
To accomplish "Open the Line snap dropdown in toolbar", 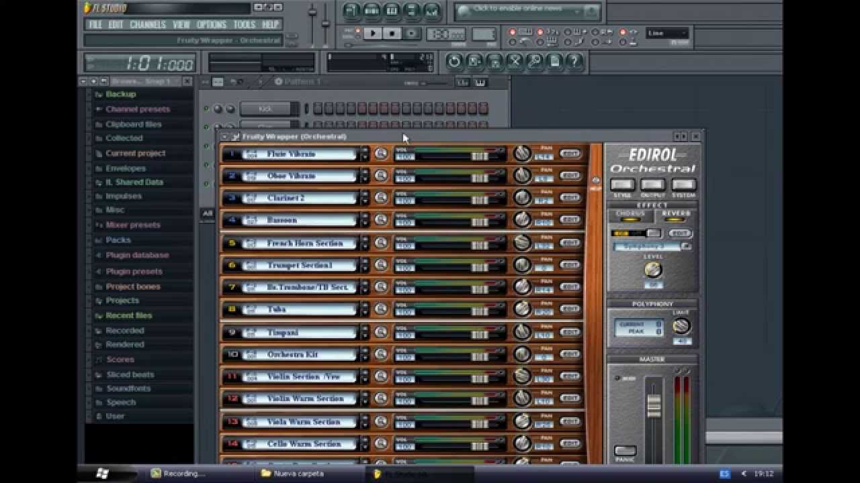I will (x=667, y=33).
